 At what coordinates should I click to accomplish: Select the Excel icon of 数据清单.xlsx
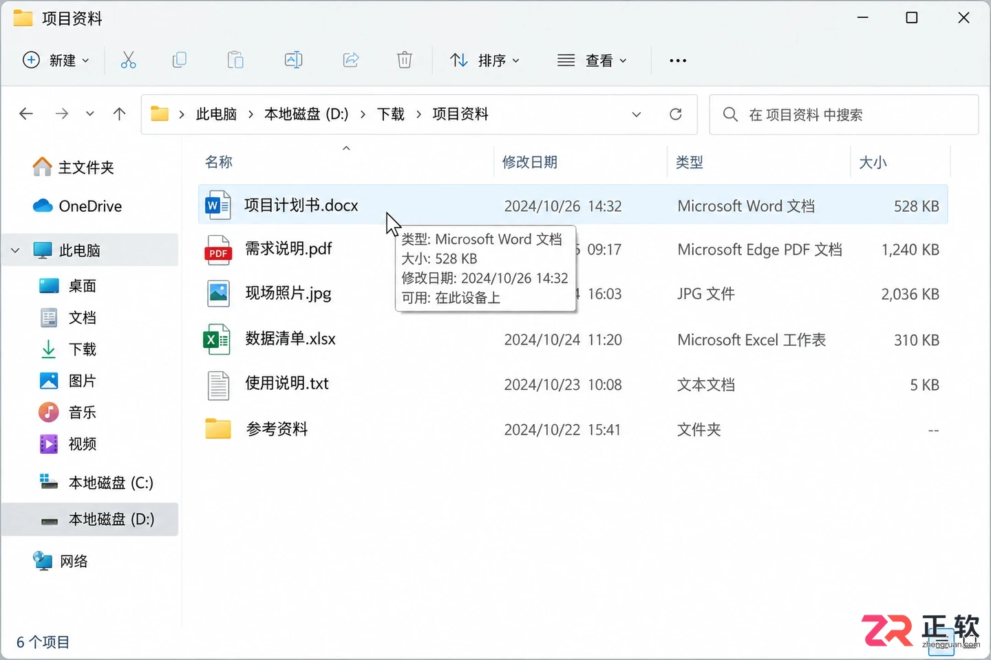click(217, 339)
